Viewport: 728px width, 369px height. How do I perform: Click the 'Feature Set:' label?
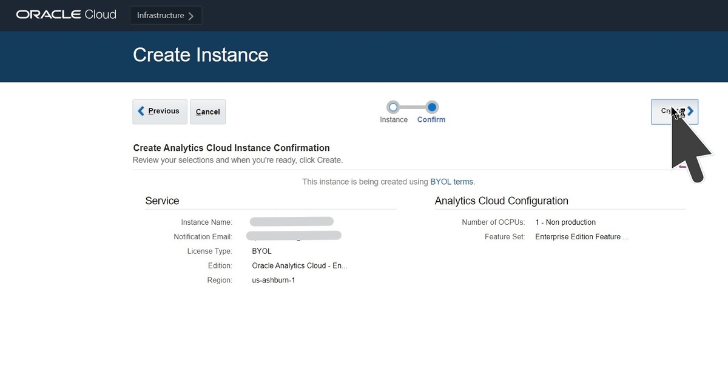505,237
